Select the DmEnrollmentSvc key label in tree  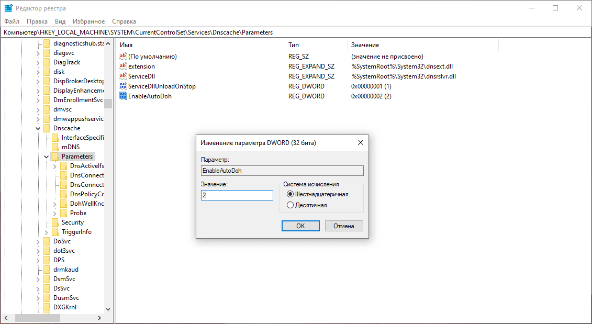[x=78, y=100]
